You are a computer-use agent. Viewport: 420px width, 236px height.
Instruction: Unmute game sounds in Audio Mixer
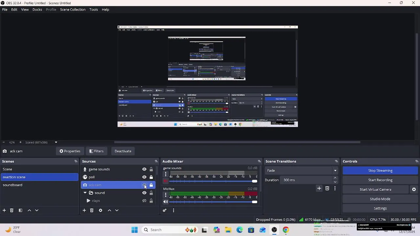pyautogui.click(x=166, y=181)
